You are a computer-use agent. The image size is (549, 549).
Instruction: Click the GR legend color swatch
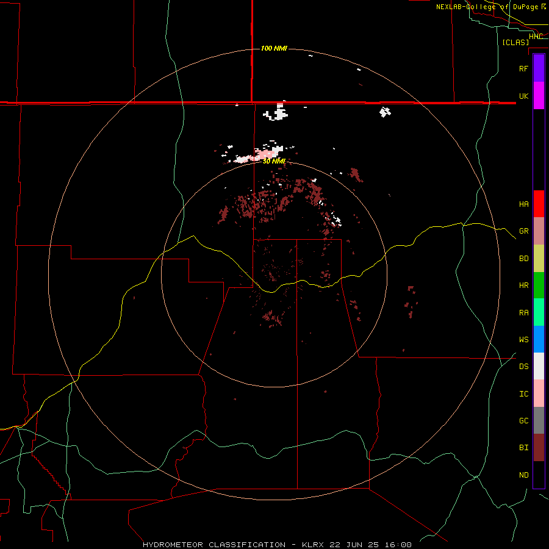tap(539, 231)
